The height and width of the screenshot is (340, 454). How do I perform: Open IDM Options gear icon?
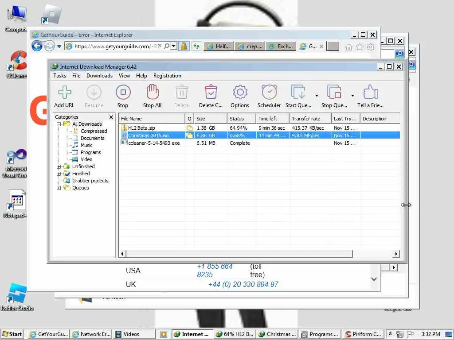point(240,93)
